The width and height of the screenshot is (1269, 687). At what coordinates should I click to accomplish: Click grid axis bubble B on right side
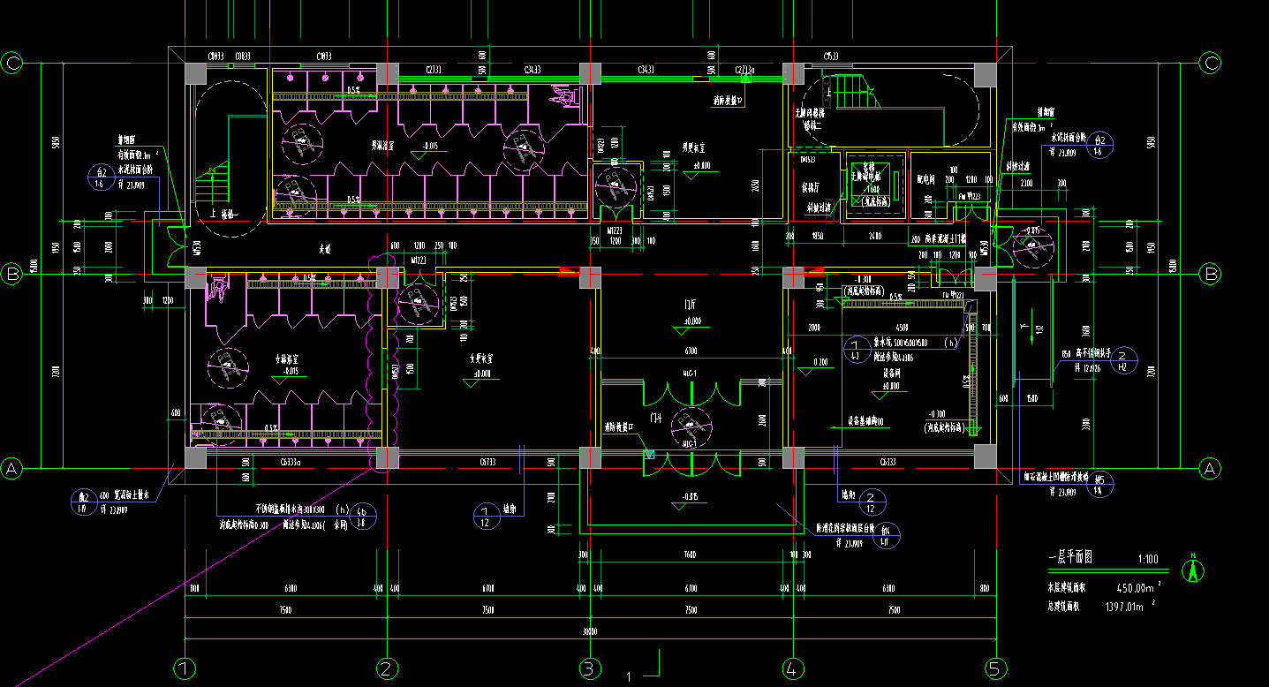(x=1212, y=275)
